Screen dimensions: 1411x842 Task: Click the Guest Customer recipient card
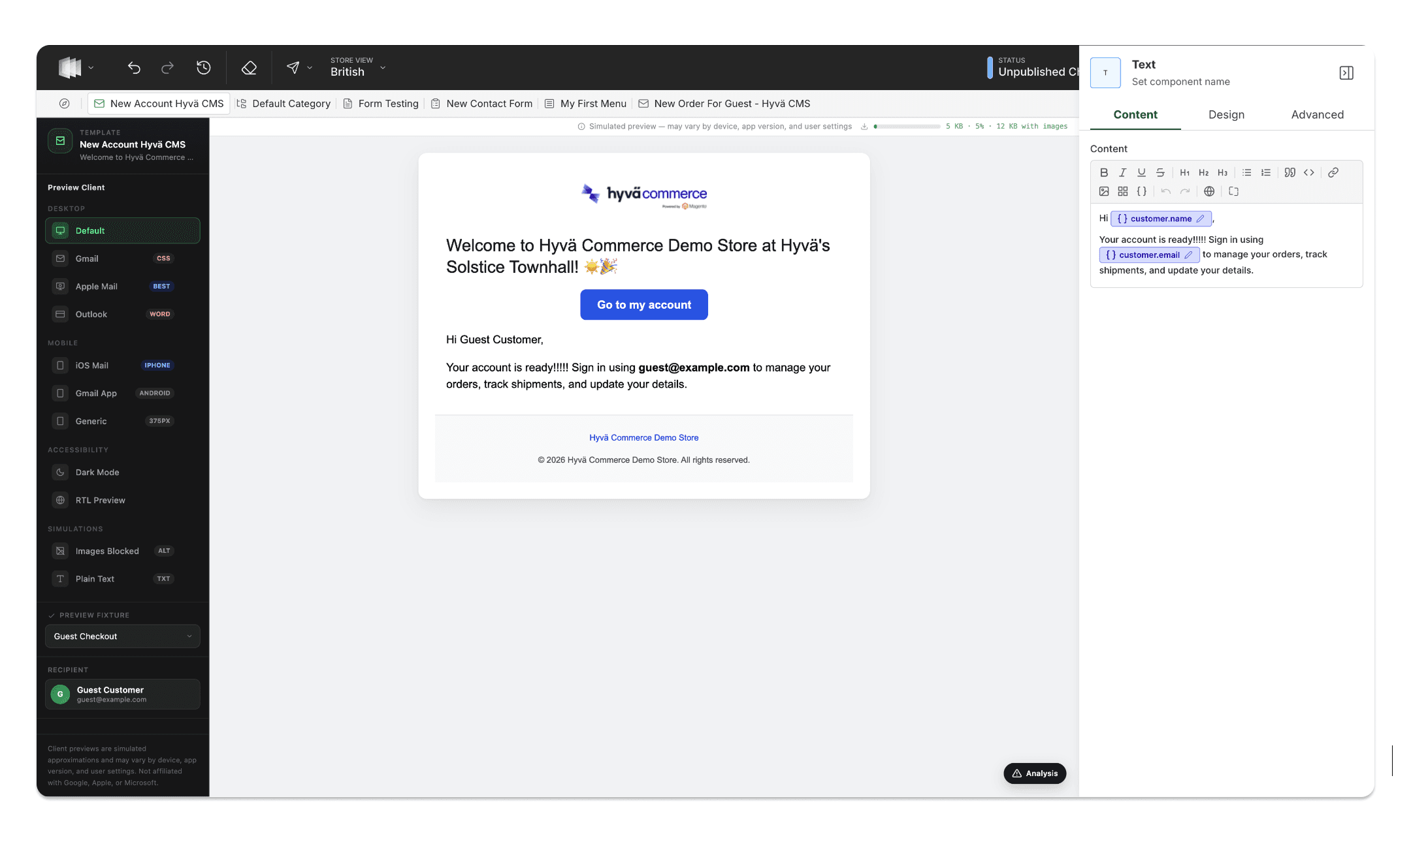123,694
